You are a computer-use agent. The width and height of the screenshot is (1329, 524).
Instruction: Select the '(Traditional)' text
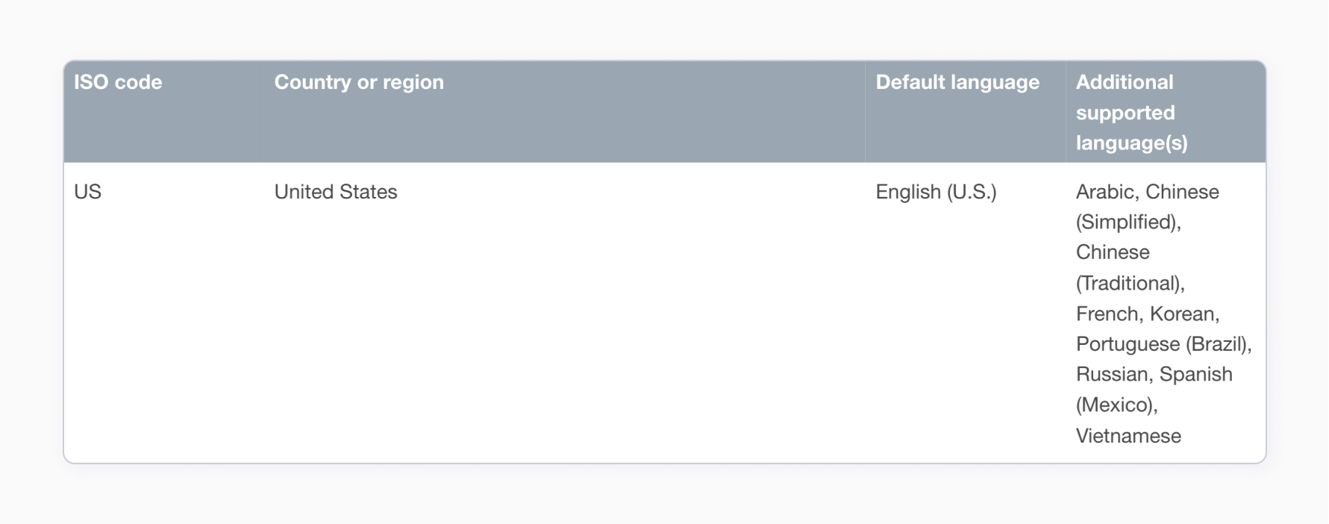[x=1130, y=284]
